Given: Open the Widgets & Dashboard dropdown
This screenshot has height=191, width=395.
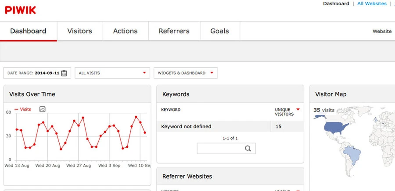Looking at the screenshot, I should (x=185, y=73).
